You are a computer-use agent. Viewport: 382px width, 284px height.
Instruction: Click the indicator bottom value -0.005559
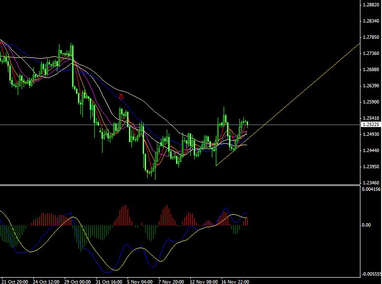tap(371, 274)
